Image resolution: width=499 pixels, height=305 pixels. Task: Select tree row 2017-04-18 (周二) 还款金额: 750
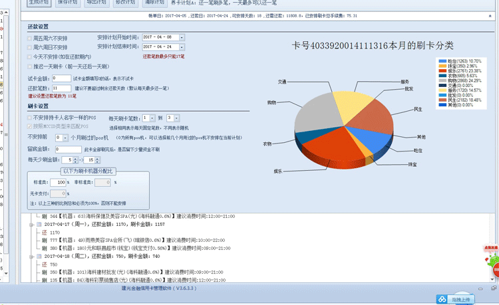pos(102,256)
